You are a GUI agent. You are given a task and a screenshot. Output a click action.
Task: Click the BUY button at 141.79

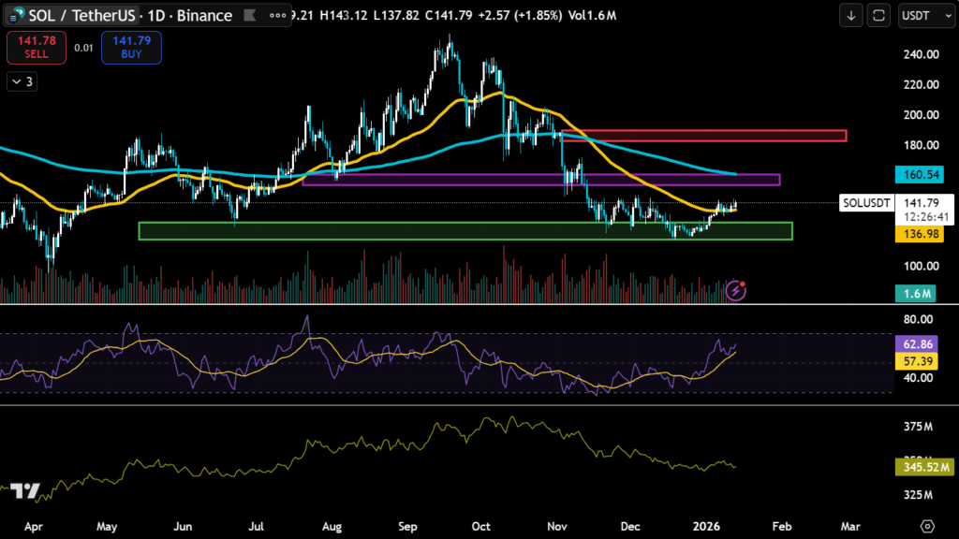(131, 47)
